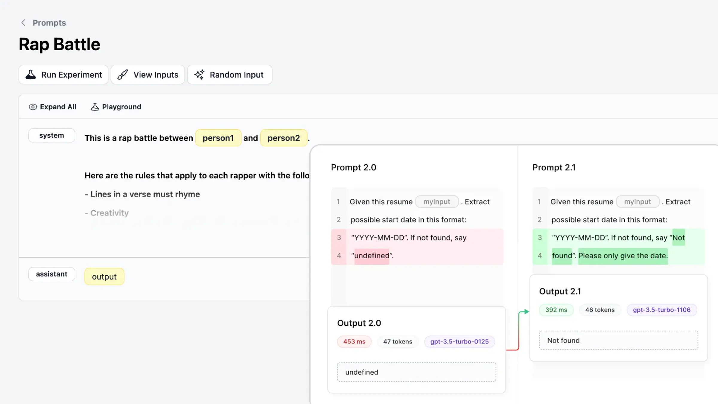Viewport: 718px width, 404px height.
Task: Open View Inputs
Action: 148,75
